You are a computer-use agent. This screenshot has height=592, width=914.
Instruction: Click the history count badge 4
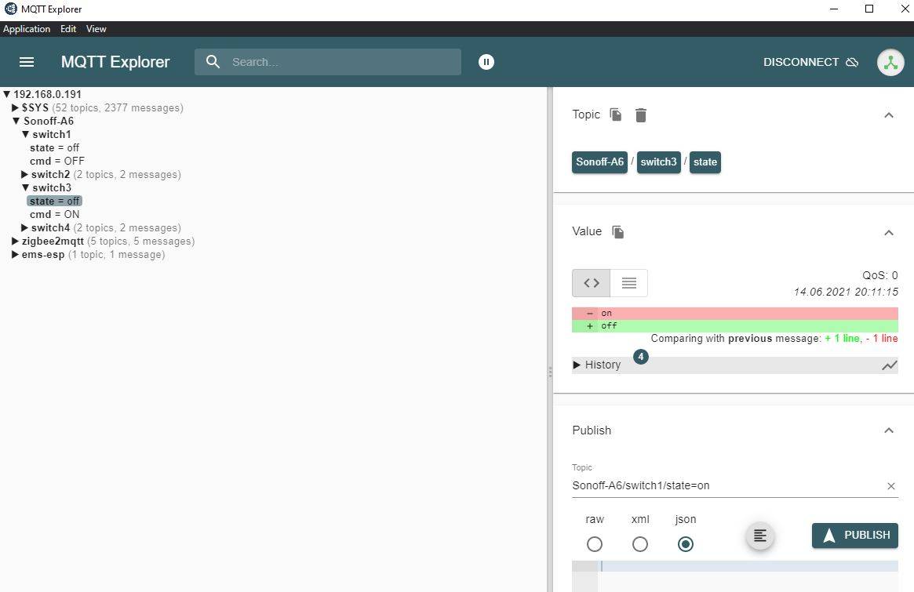tap(640, 357)
